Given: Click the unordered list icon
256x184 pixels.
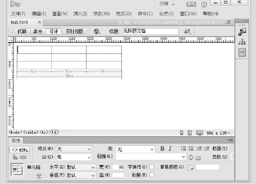Looking at the screenshot, I should (183, 148).
